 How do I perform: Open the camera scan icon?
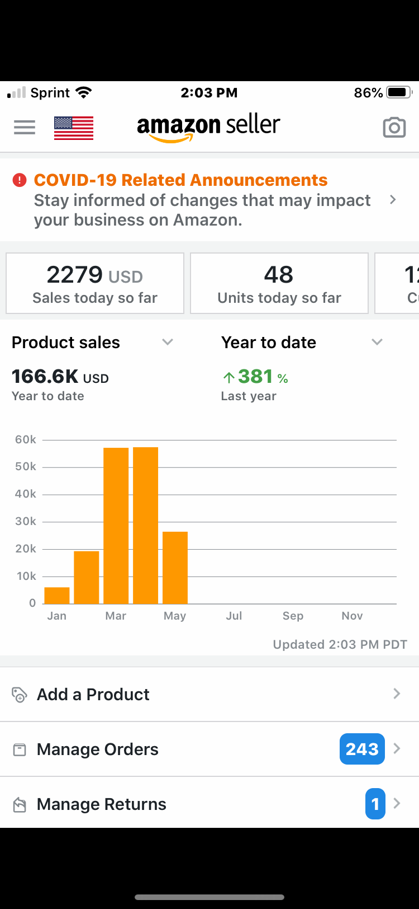pos(394,128)
